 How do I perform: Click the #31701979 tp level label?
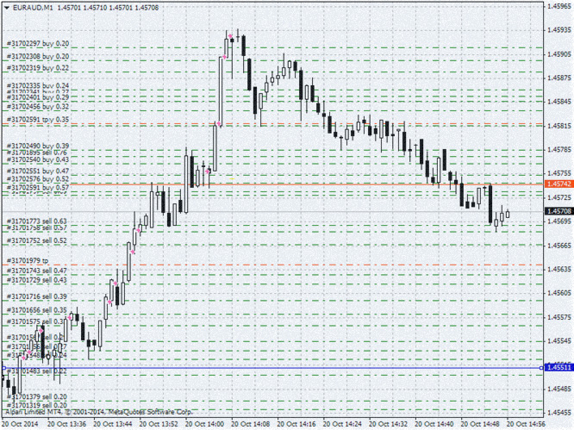(x=28, y=260)
